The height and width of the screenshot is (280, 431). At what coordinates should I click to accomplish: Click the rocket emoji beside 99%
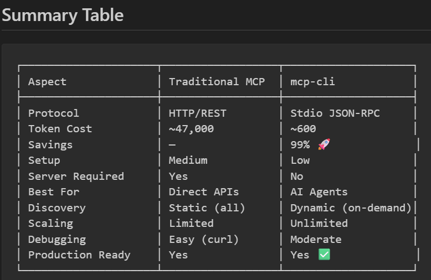click(x=324, y=145)
